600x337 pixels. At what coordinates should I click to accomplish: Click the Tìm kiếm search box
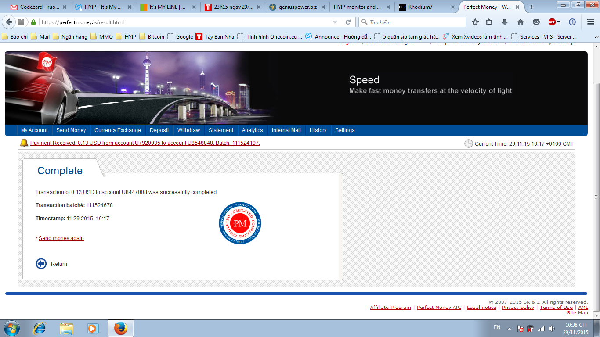412,22
